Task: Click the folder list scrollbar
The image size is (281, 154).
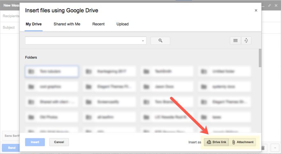Action: pyautogui.click(x=260, y=58)
